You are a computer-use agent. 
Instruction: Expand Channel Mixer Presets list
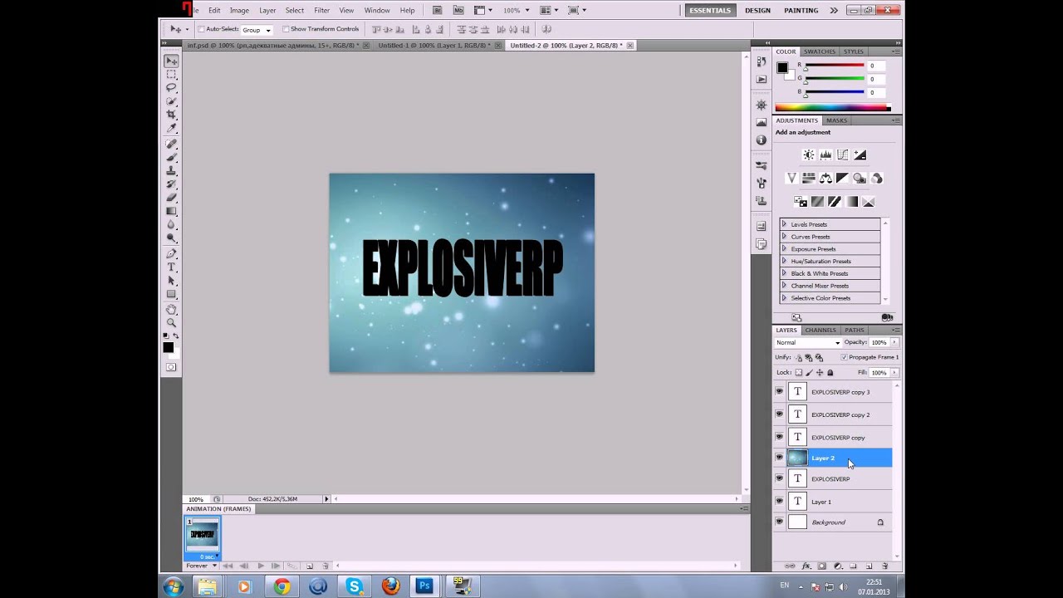pos(784,286)
